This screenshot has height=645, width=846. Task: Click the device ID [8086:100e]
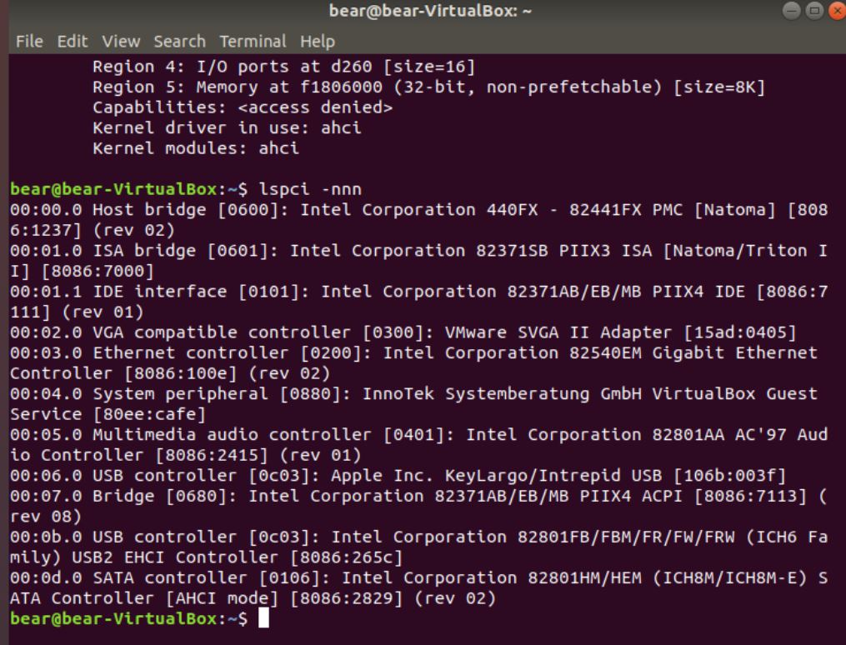tap(180, 373)
